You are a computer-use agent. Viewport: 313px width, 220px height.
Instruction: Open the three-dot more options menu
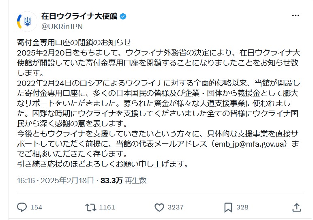click(296, 15)
